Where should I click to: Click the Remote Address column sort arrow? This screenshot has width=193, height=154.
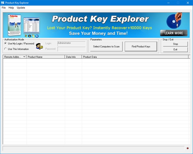(24, 57)
